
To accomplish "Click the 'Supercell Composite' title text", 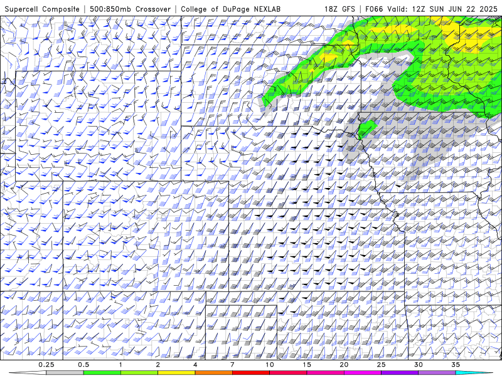I will point(42,9).
